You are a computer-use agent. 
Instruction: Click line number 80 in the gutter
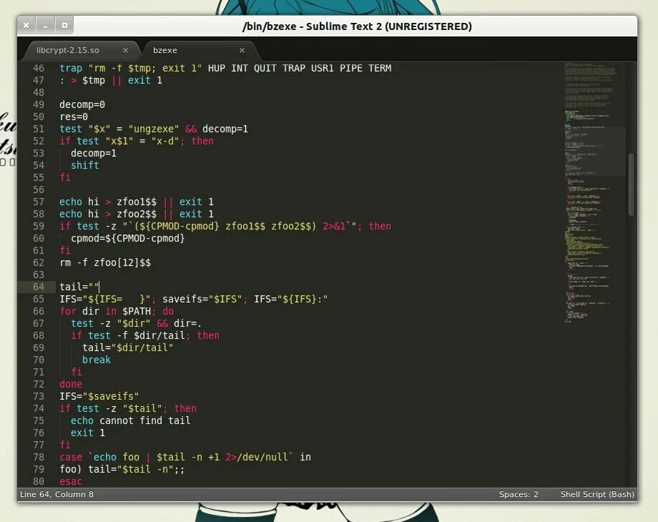pos(38,481)
